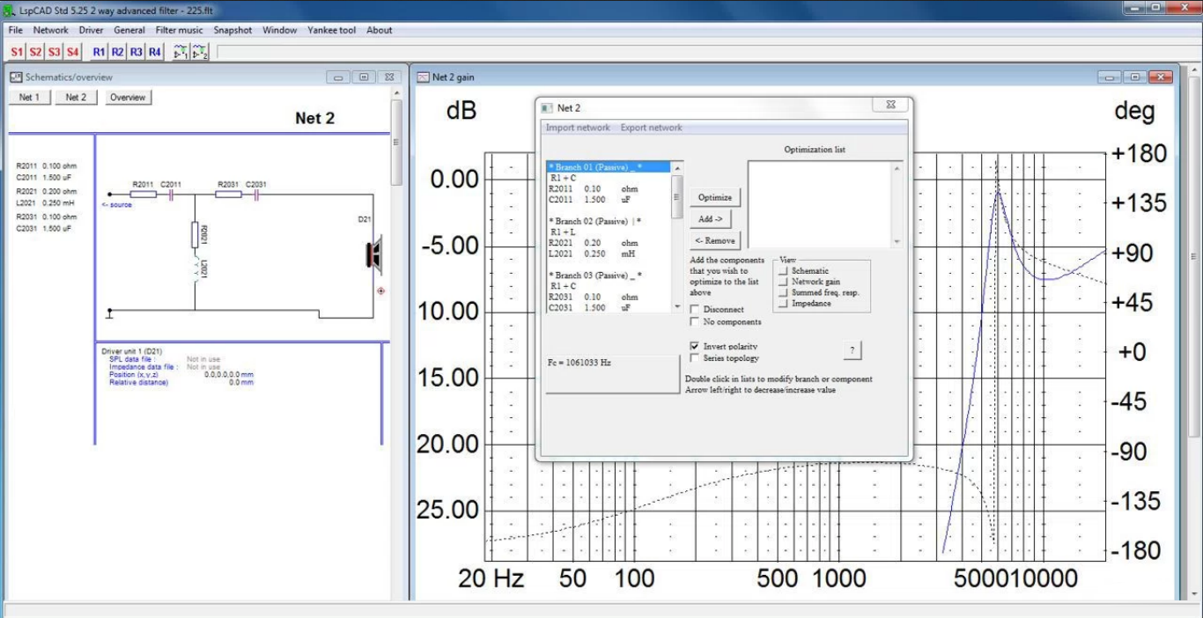Image resolution: width=1203 pixels, height=618 pixels.
Task: Enable the Series topology checkbox
Action: click(x=696, y=358)
